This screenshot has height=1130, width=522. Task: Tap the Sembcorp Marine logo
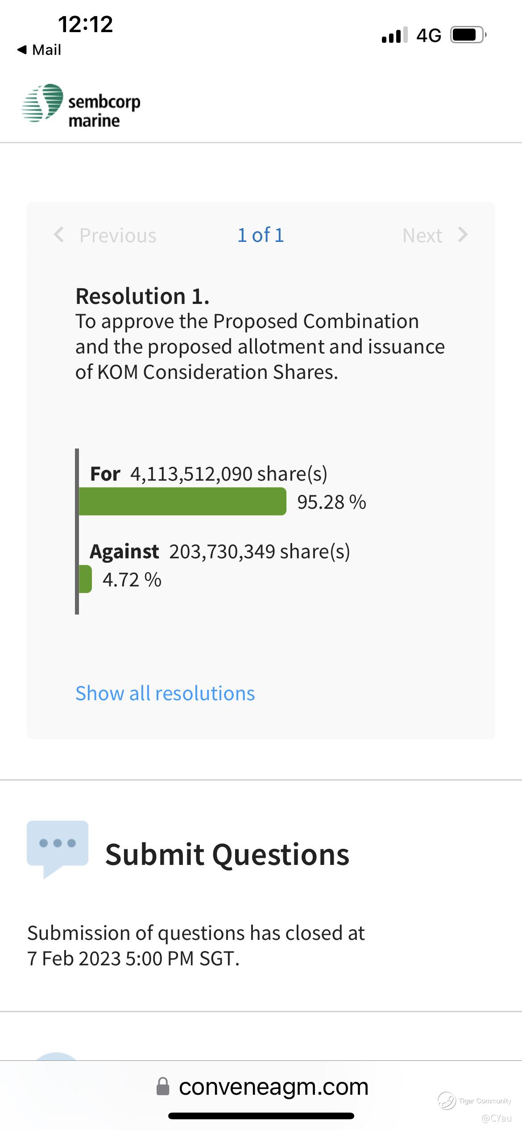pyautogui.click(x=81, y=106)
